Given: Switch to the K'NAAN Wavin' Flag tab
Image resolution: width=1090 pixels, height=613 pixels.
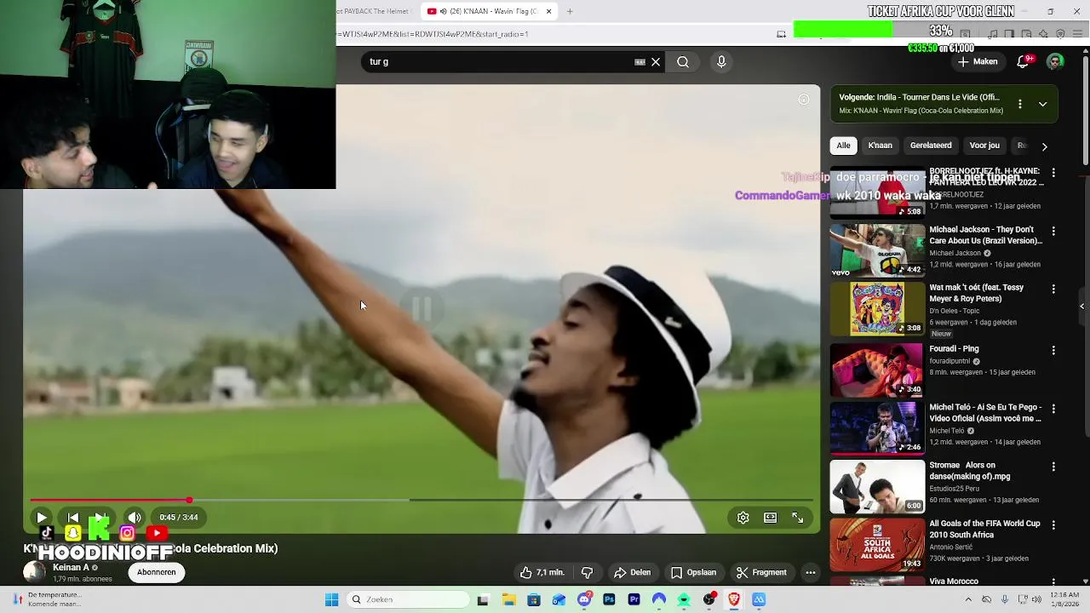Looking at the screenshot, I should pyautogui.click(x=490, y=11).
